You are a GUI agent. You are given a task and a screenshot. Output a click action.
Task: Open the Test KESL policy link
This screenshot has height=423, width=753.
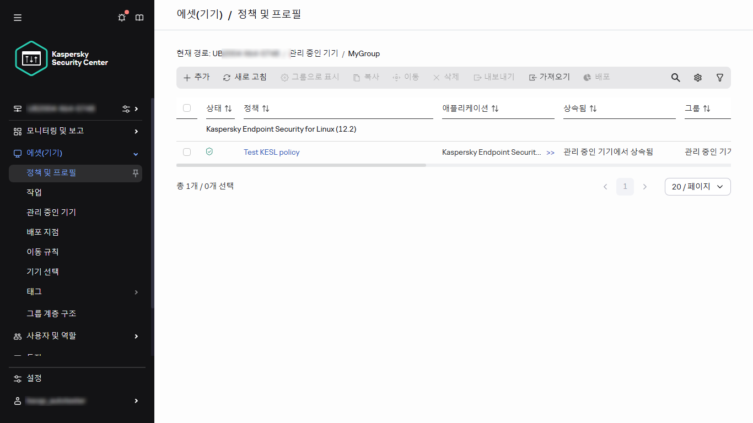[271, 151]
